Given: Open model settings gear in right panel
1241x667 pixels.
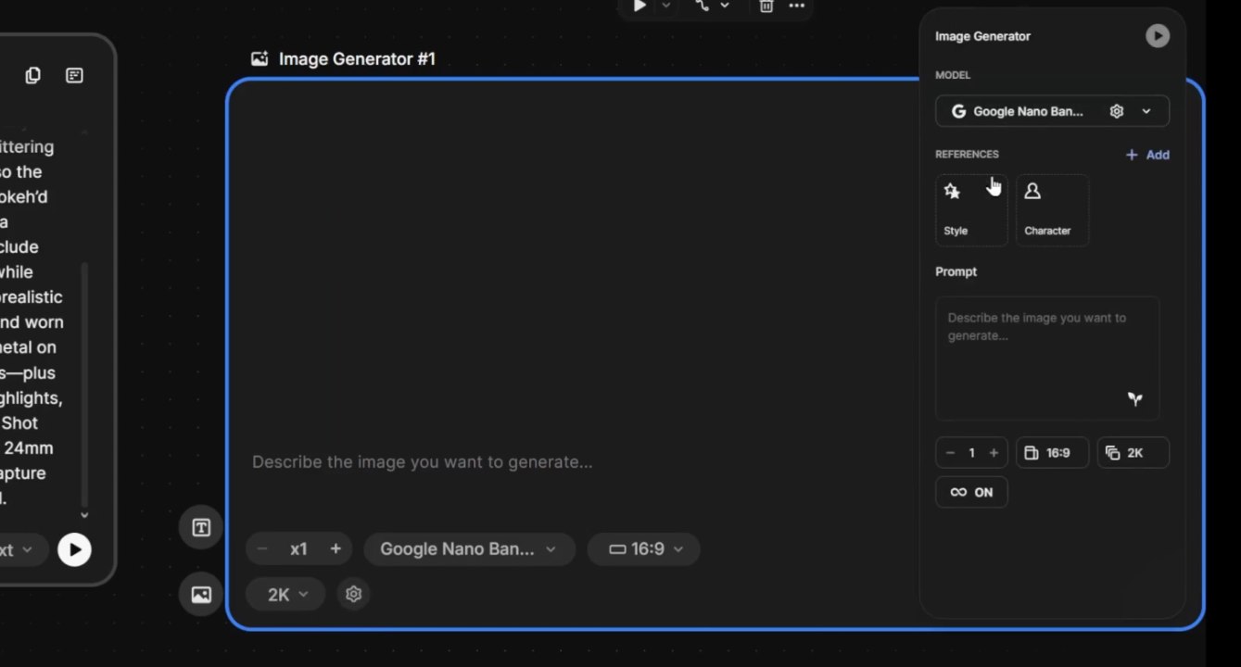Looking at the screenshot, I should [1116, 110].
